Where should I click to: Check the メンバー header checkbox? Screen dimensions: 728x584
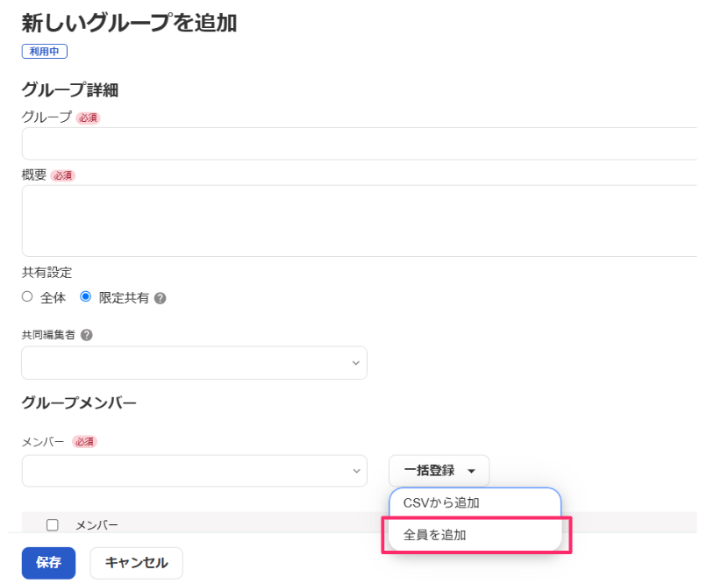coord(53,525)
